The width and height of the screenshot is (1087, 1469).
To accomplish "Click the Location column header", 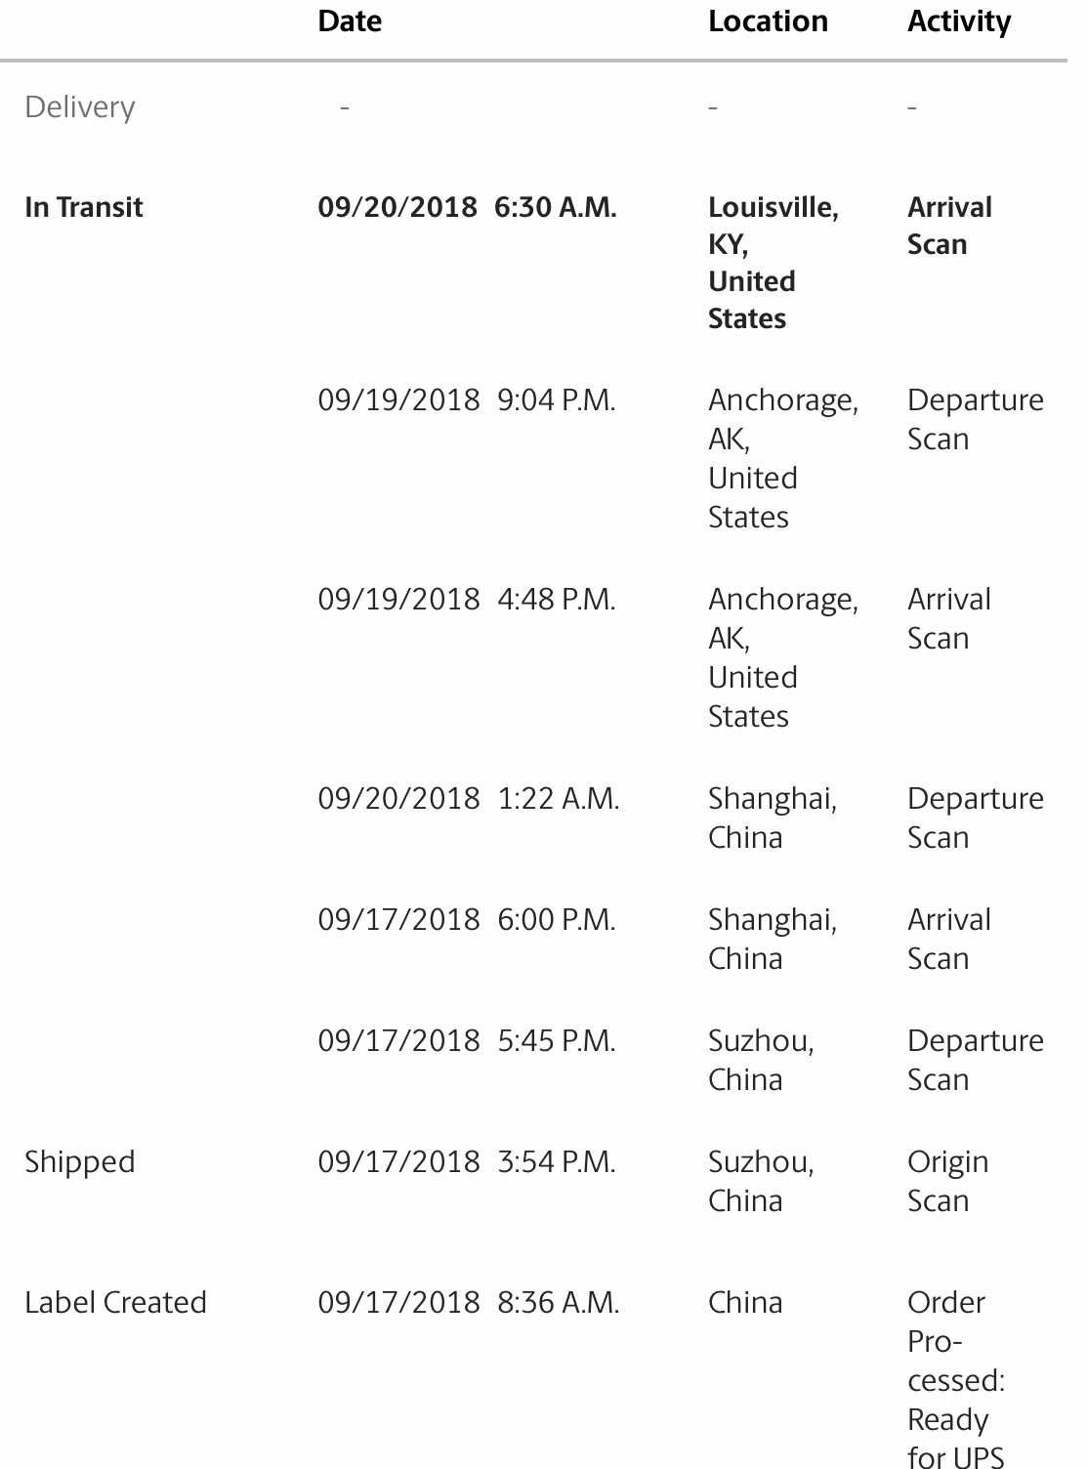I will coord(768,21).
